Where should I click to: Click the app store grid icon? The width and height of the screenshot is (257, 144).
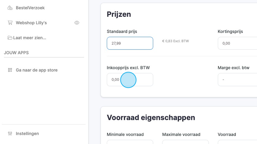coord(10,70)
